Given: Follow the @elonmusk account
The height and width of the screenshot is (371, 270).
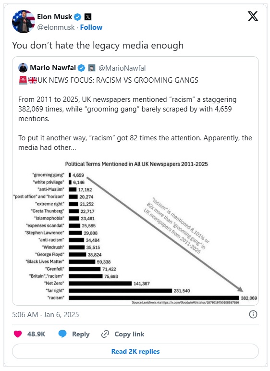Looking at the screenshot, I should point(91,27).
